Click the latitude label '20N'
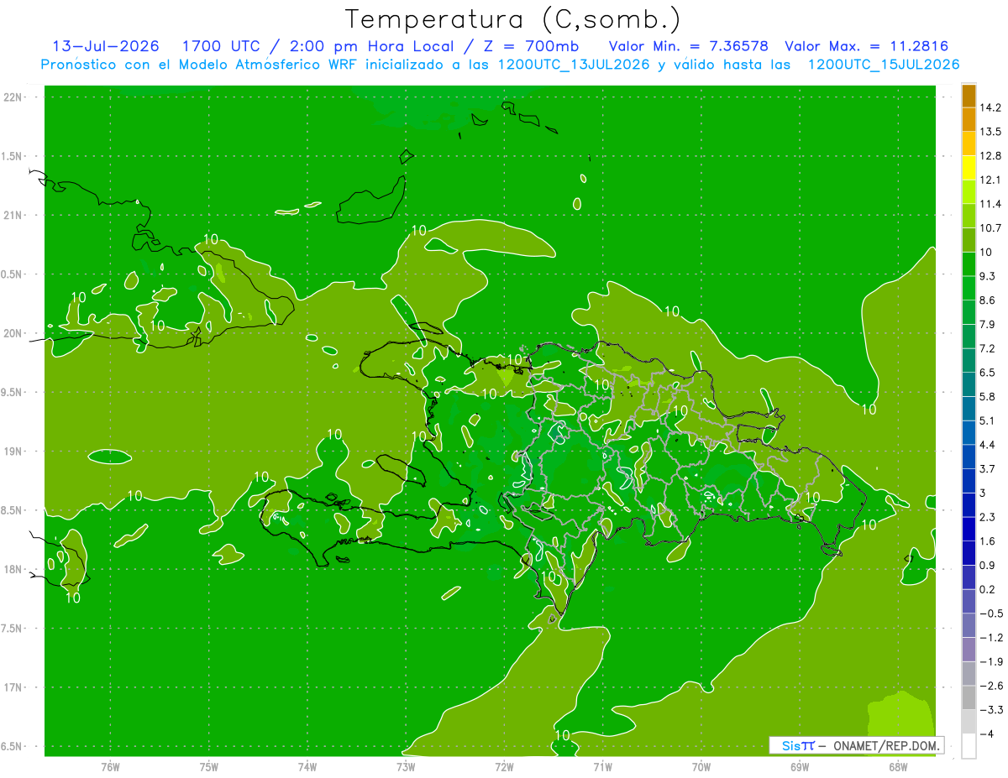Viewport: 1008px width, 778px height. click(x=13, y=334)
